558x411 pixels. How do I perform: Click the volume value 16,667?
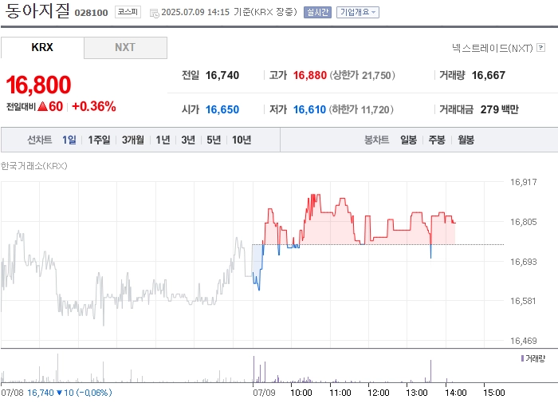[488, 75]
